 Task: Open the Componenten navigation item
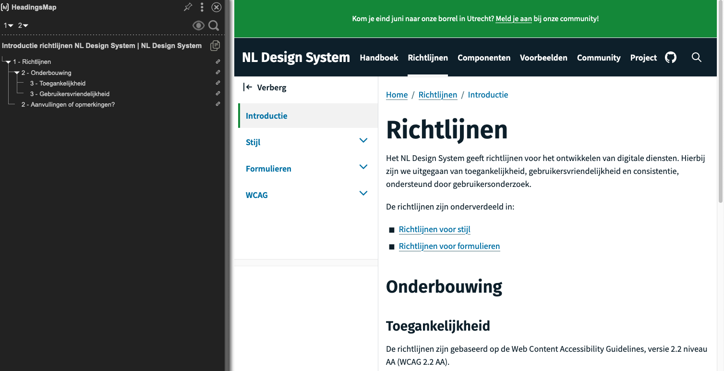(484, 58)
